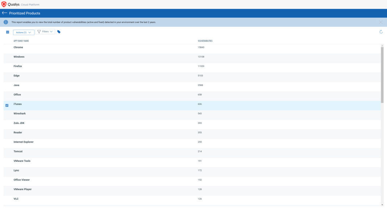Click Windows' vulnerability count 13108
This screenshot has width=387, height=217.
(x=201, y=57)
